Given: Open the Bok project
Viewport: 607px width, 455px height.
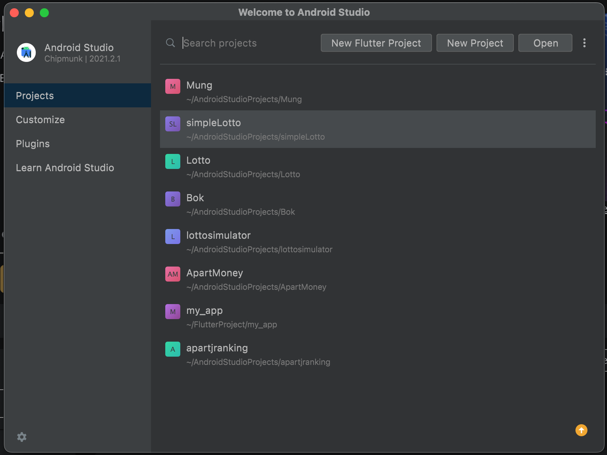Looking at the screenshot, I should click(x=378, y=204).
